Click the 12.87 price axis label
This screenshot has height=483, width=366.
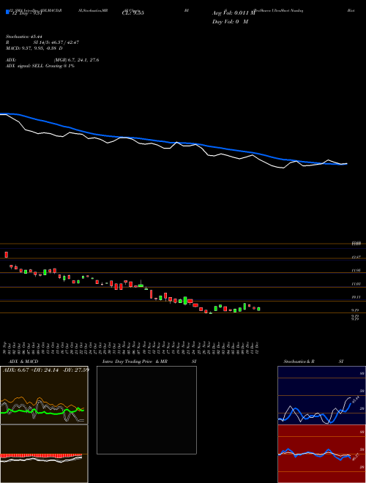(356, 257)
